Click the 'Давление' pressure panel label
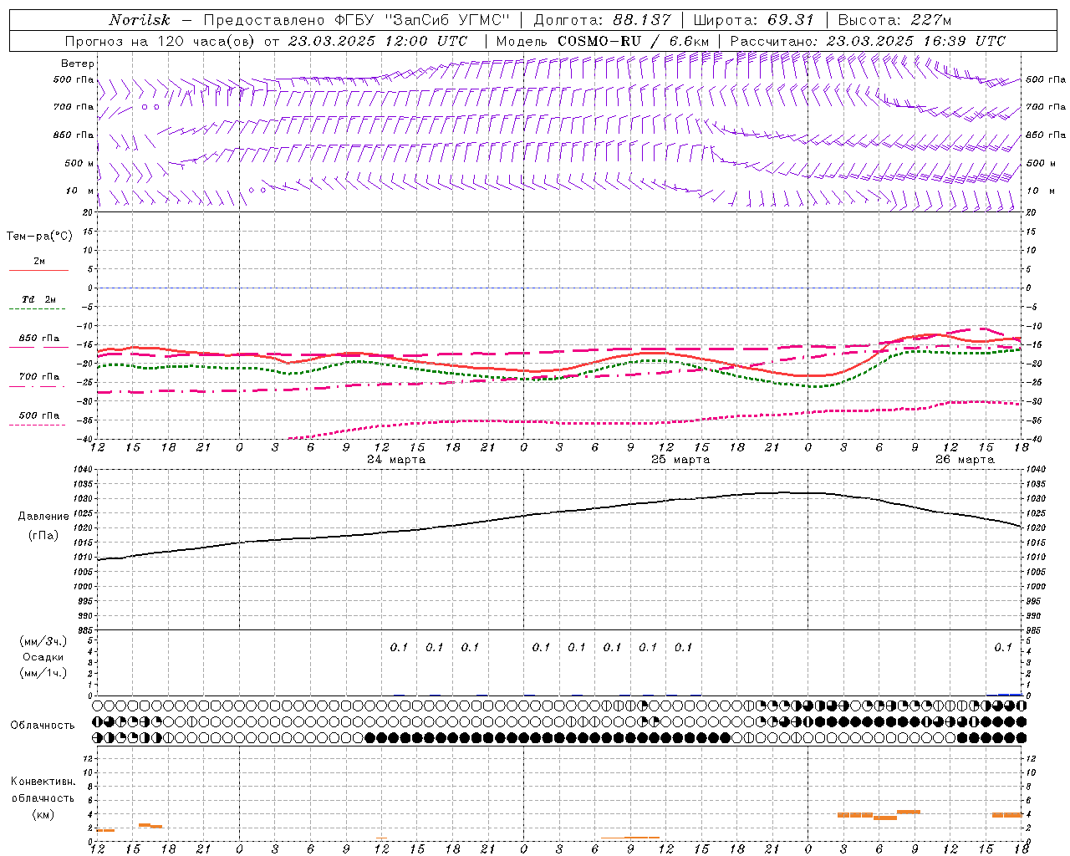This screenshot has width=1070, height=856. [x=43, y=517]
